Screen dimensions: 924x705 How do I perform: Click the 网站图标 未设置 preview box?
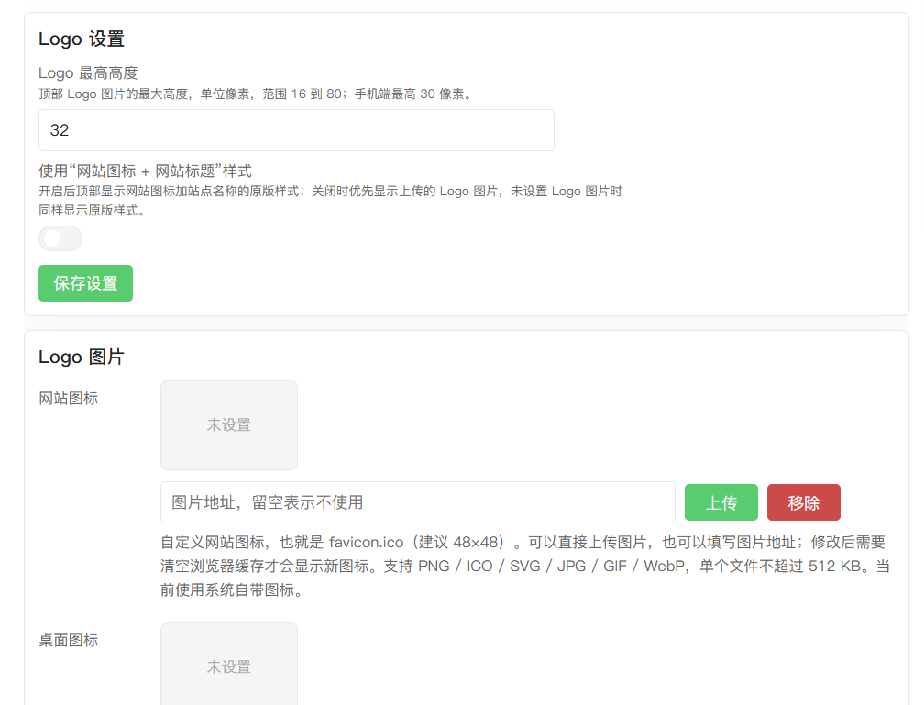pos(229,425)
